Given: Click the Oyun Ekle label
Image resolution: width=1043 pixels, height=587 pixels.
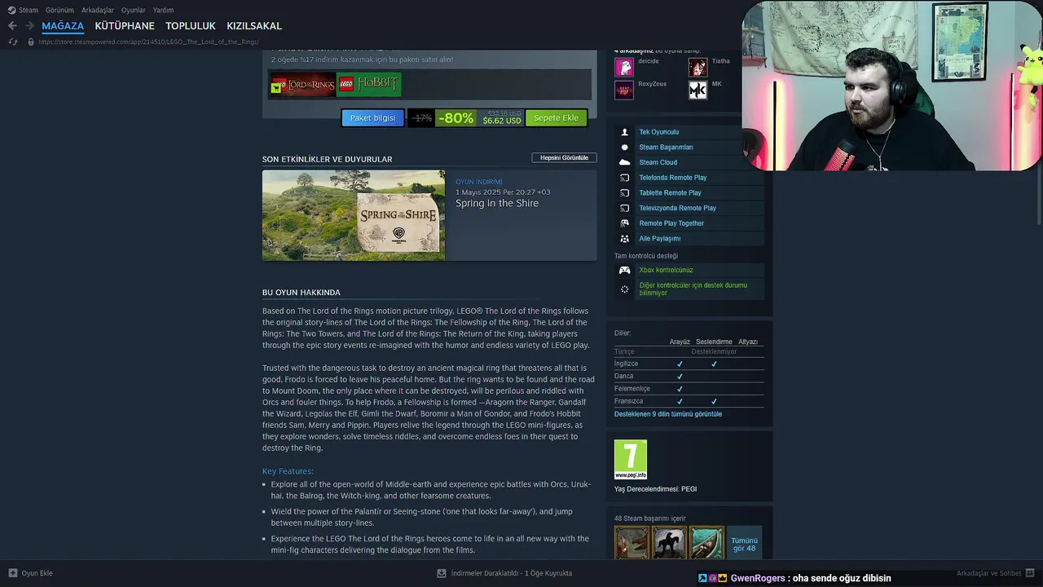Looking at the screenshot, I should tap(37, 573).
